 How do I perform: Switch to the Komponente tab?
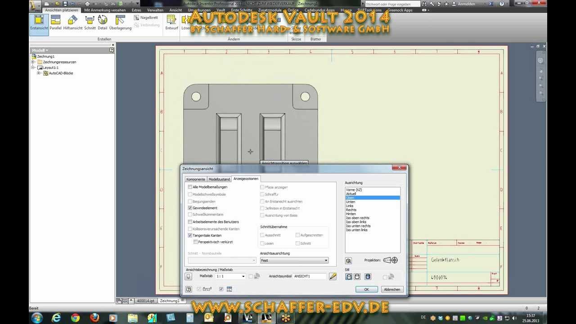[196, 179]
